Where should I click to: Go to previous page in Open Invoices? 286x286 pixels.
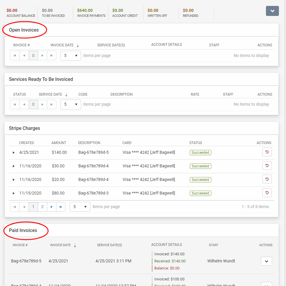point(24,55)
